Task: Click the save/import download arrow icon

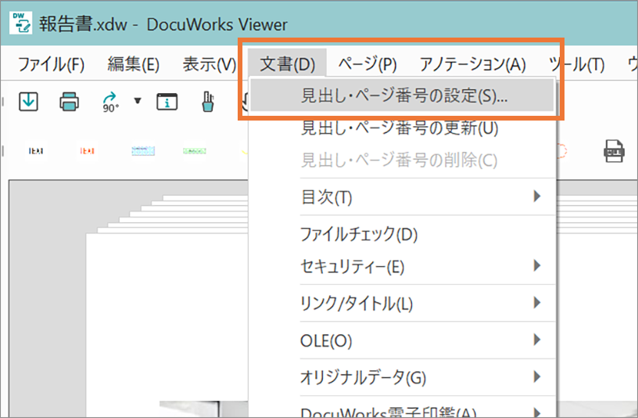Action: [28, 102]
